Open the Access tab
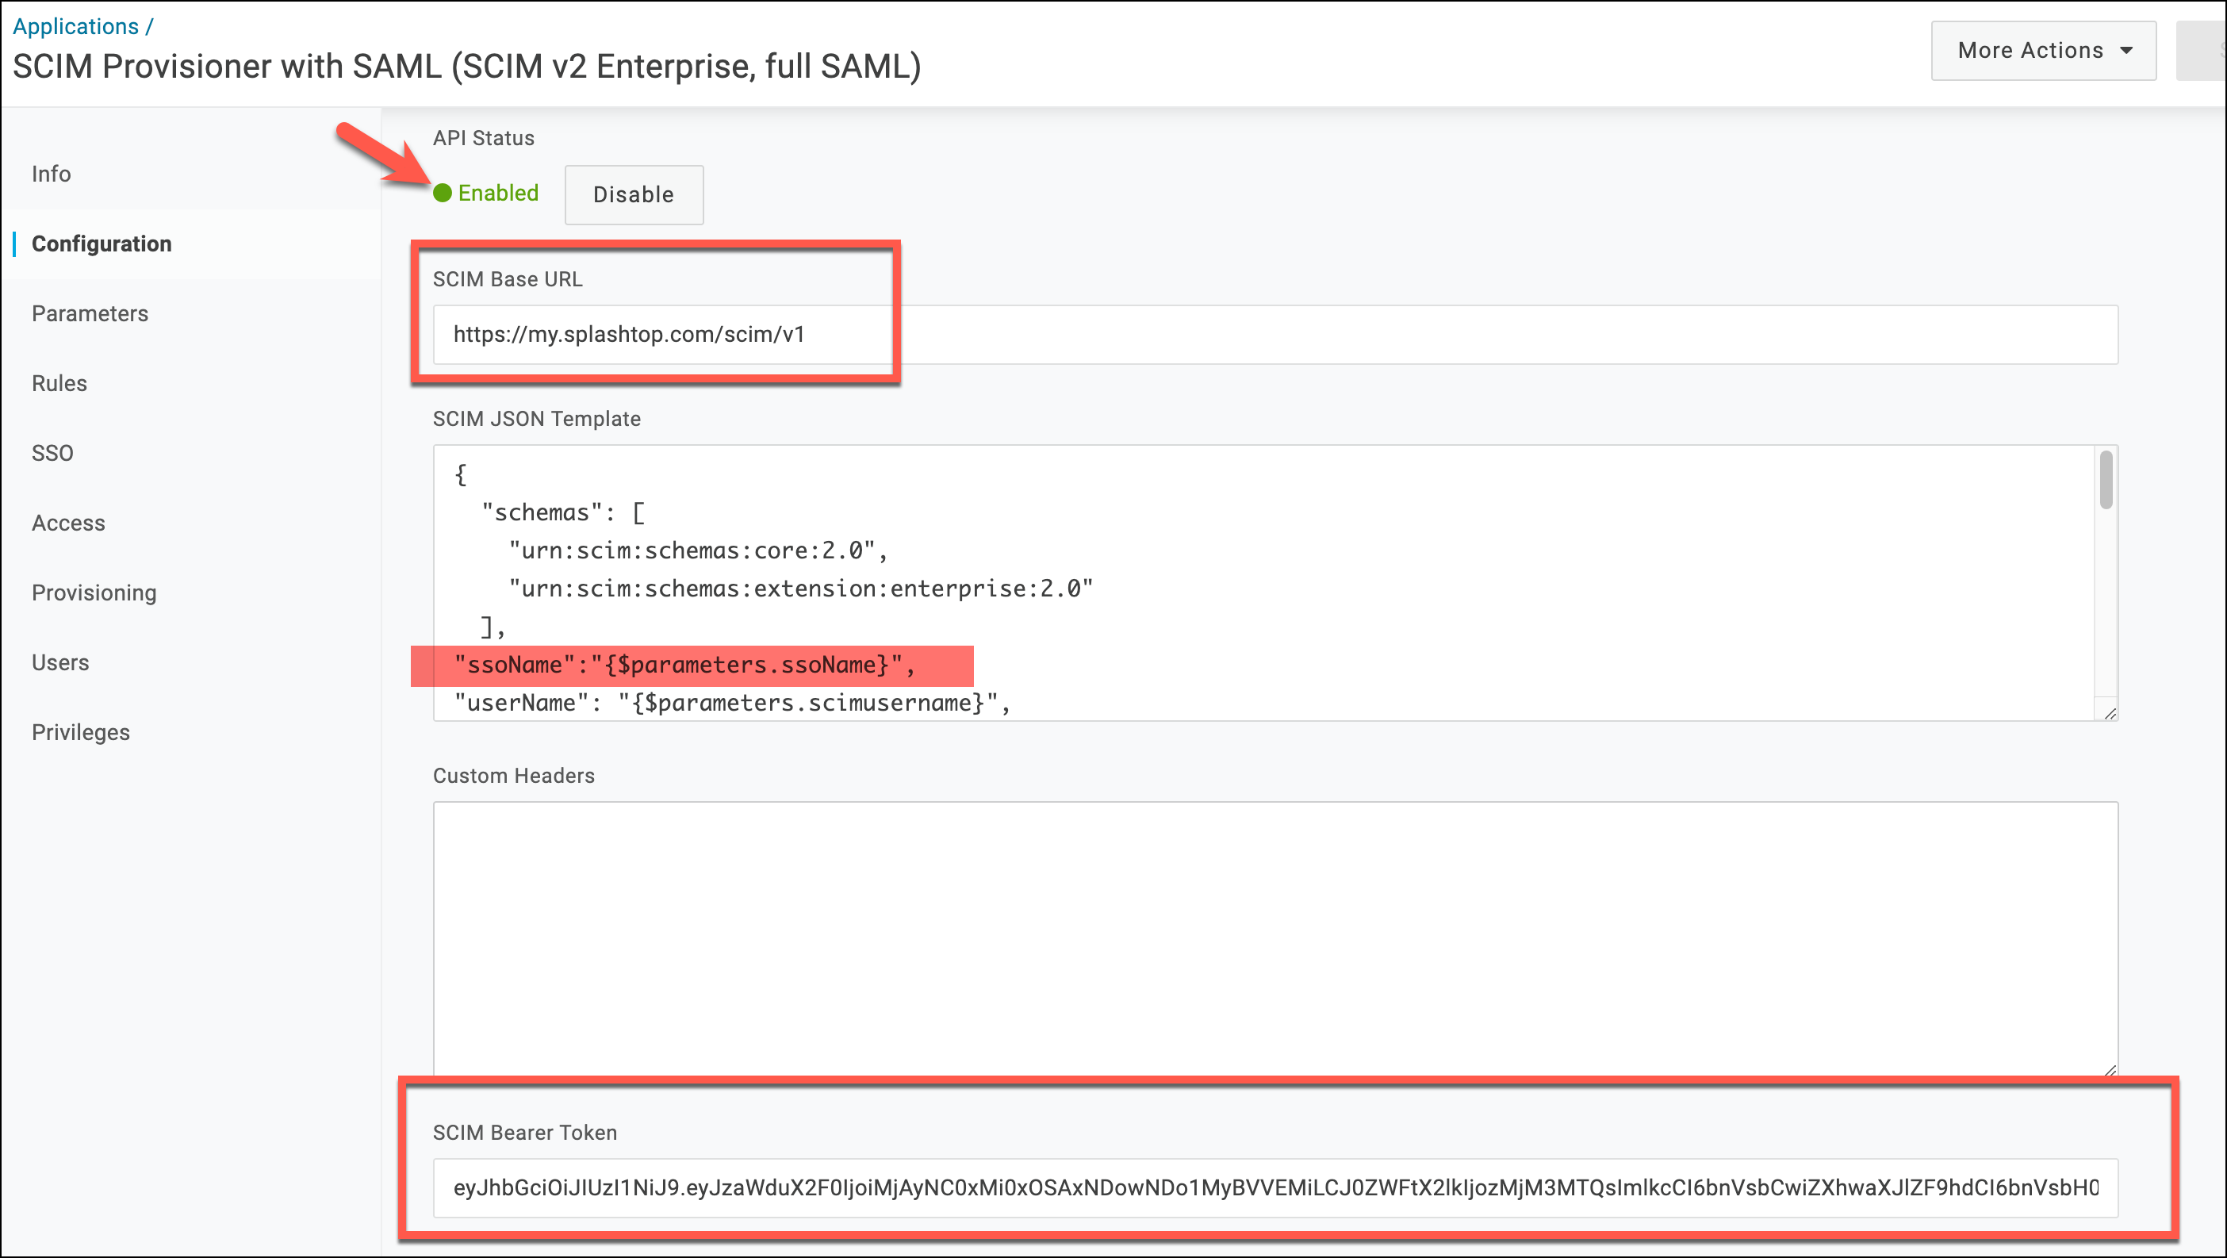The image size is (2227, 1258). (68, 523)
